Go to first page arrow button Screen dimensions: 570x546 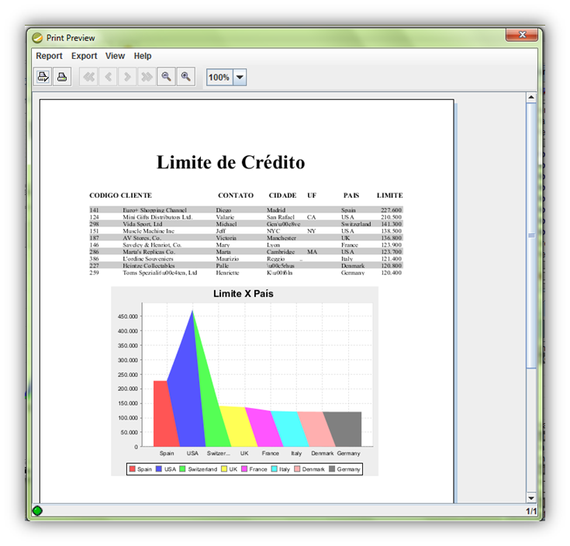(x=88, y=77)
